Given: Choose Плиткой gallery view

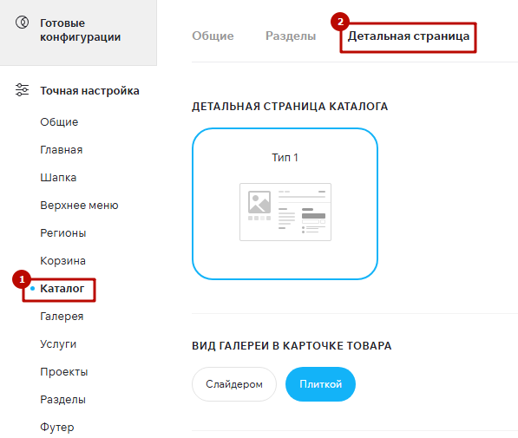Looking at the screenshot, I should click(x=320, y=384).
